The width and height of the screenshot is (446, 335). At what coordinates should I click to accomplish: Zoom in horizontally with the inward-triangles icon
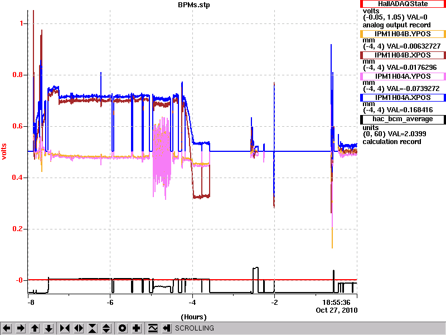click(x=65, y=328)
